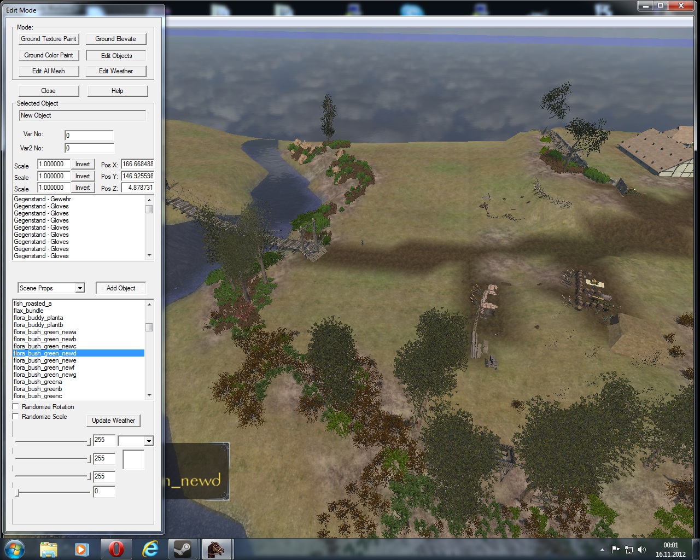Select flora_buddy_planta in the list
The height and width of the screenshot is (560, 700).
tap(79, 318)
